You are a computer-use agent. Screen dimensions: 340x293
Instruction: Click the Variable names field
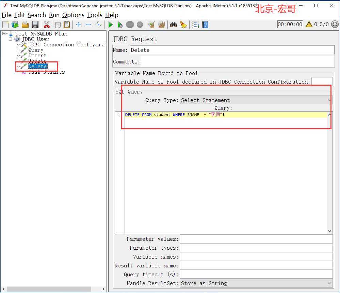[x=256, y=257]
